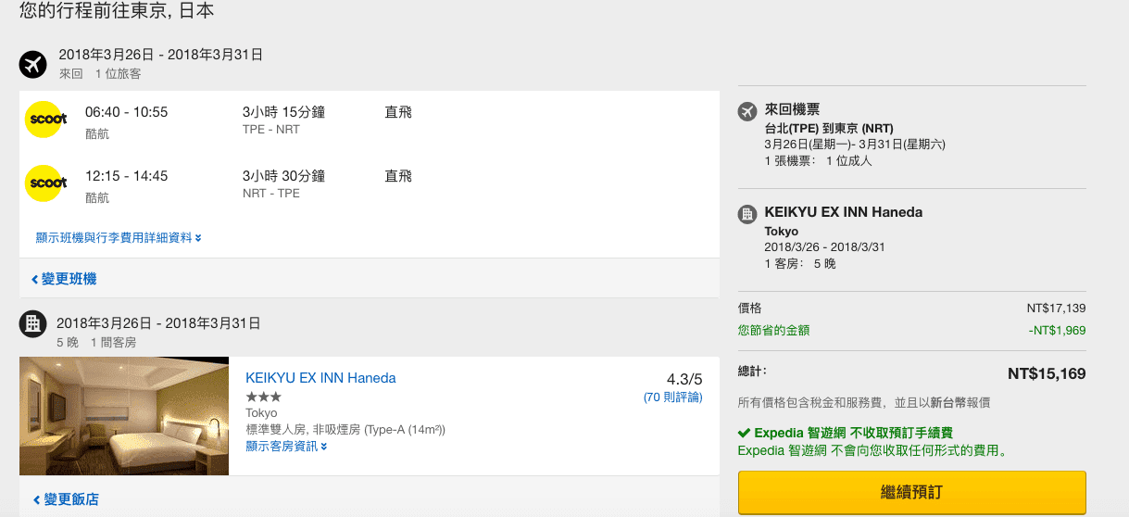1129x517 pixels.
Task: Click green checkmark beside Expedia 不收取預訂手續費
Action: pyautogui.click(x=744, y=433)
